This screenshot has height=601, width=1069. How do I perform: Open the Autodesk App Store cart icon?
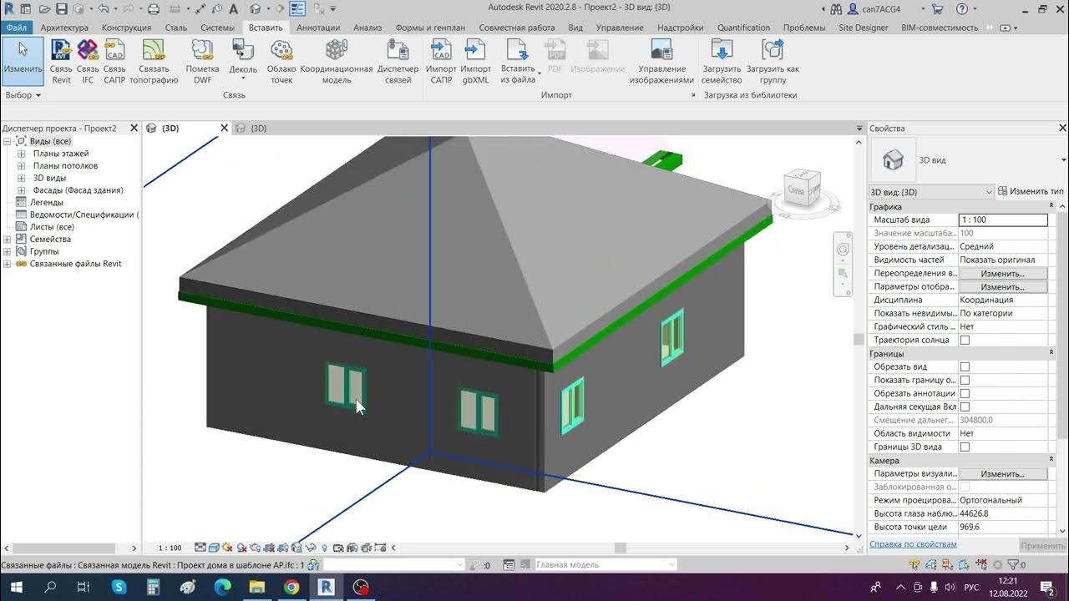[938, 9]
